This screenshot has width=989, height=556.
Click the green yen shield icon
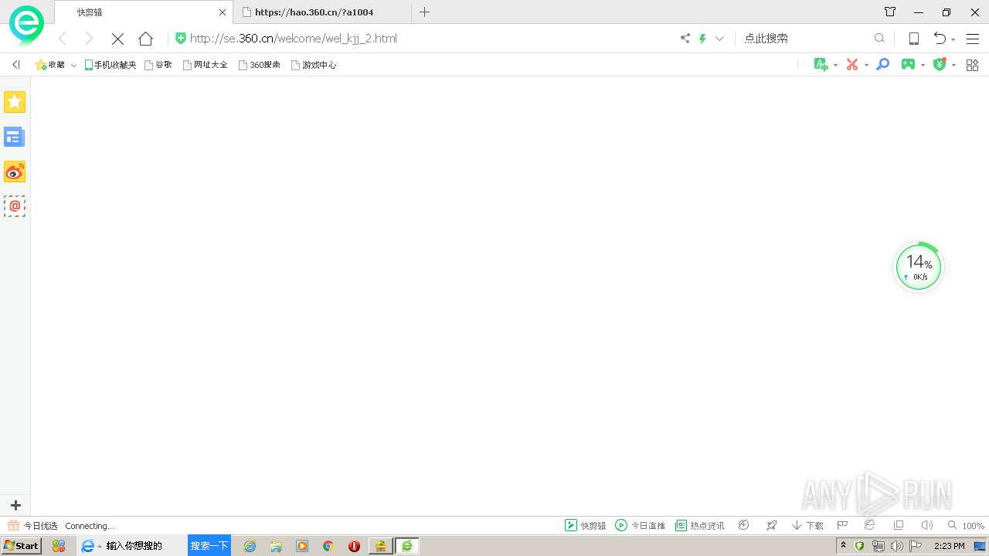point(940,65)
